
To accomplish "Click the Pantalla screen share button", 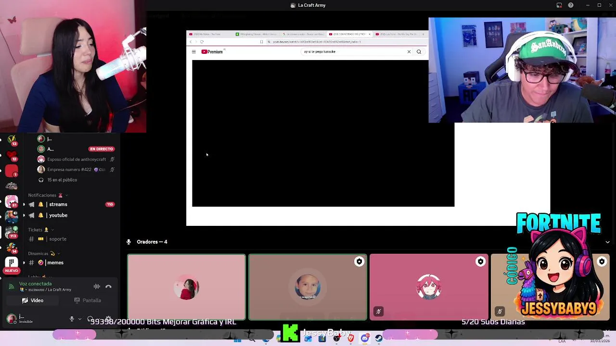I will click(88, 300).
